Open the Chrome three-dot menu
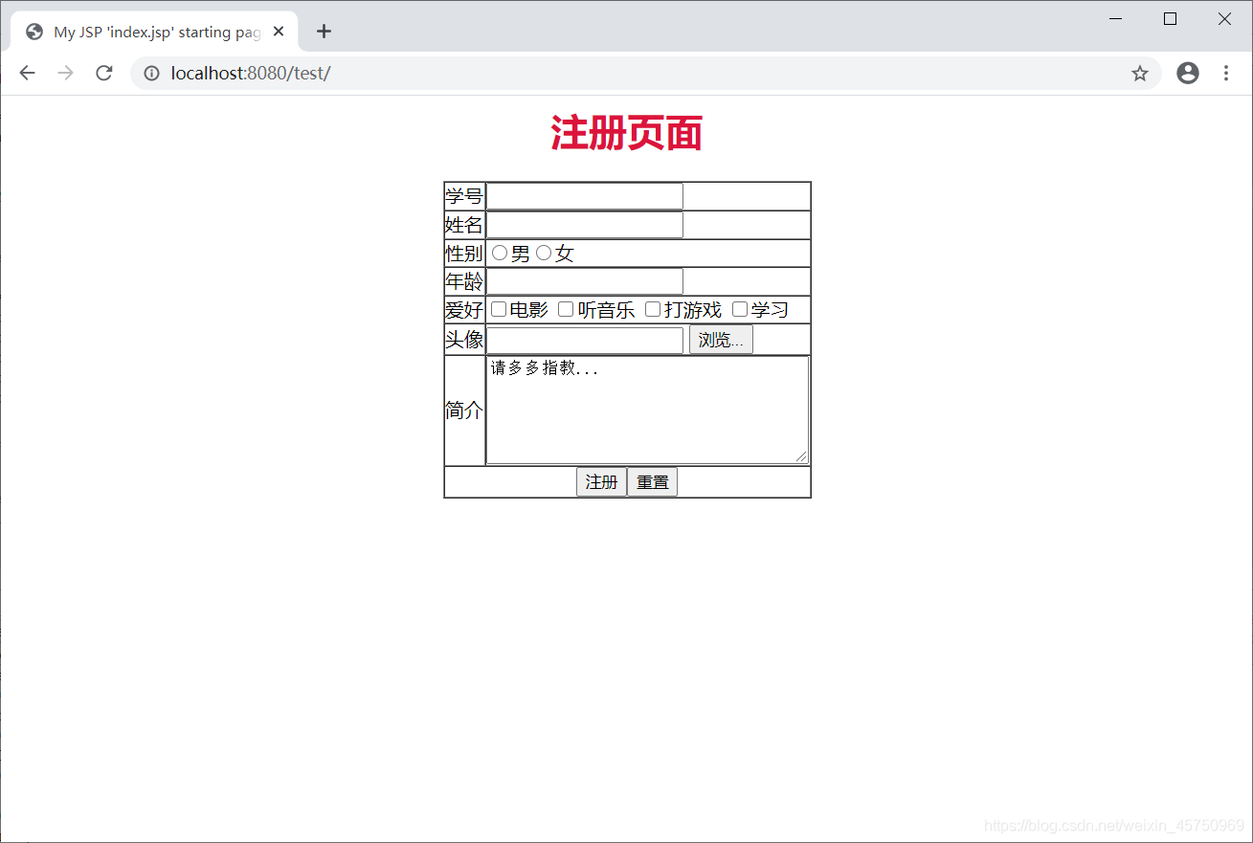The width and height of the screenshot is (1253, 843). [x=1226, y=73]
